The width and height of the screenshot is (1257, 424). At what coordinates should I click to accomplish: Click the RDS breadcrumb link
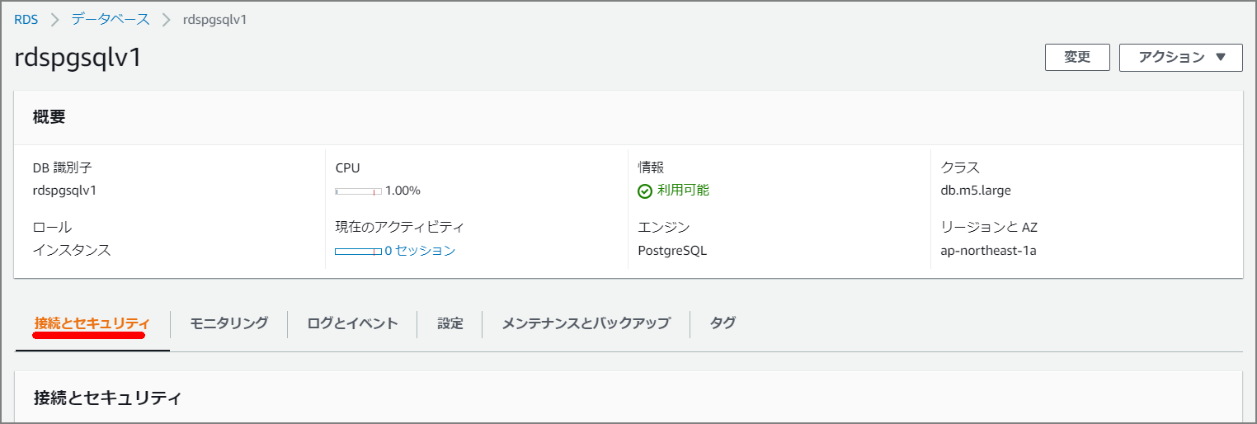pyautogui.click(x=26, y=20)
